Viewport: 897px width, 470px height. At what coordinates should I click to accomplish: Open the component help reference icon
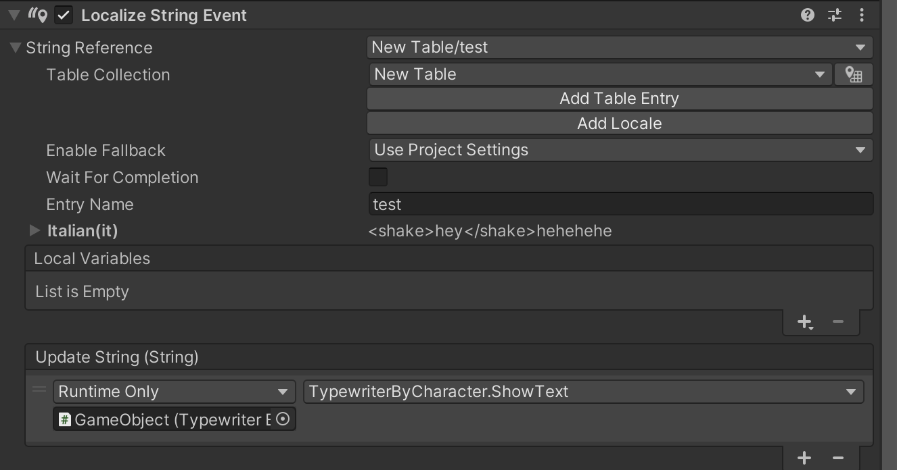(807, 15)
